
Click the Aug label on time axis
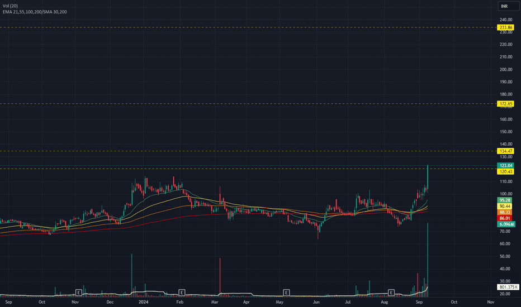click(384, 302)
